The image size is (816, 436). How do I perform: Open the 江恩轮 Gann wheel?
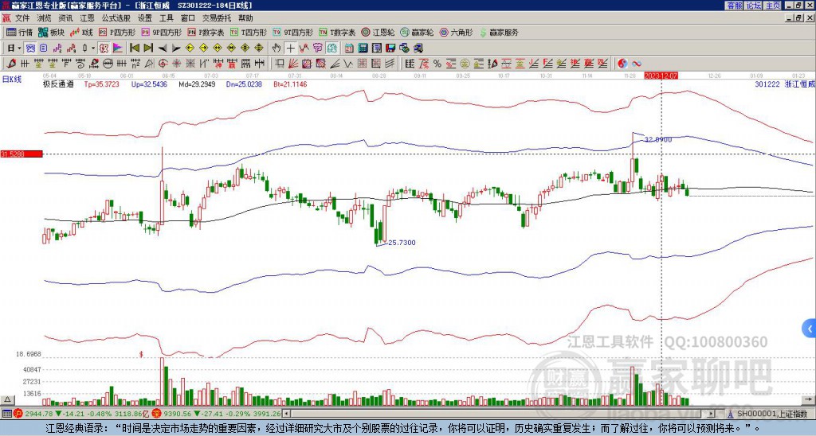coord(378,32)
